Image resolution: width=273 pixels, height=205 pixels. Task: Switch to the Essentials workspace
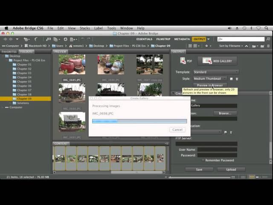coord(144,39)
